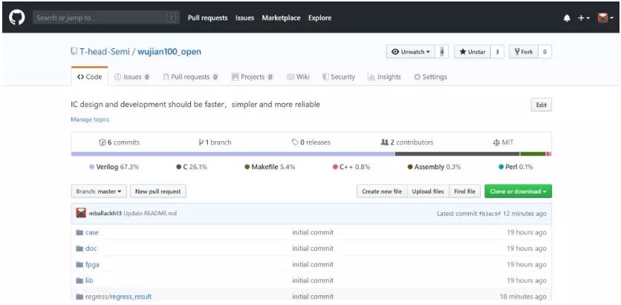Open the Branch: master dropdown
The image size is (621, 305).
(x=99, y=191)
